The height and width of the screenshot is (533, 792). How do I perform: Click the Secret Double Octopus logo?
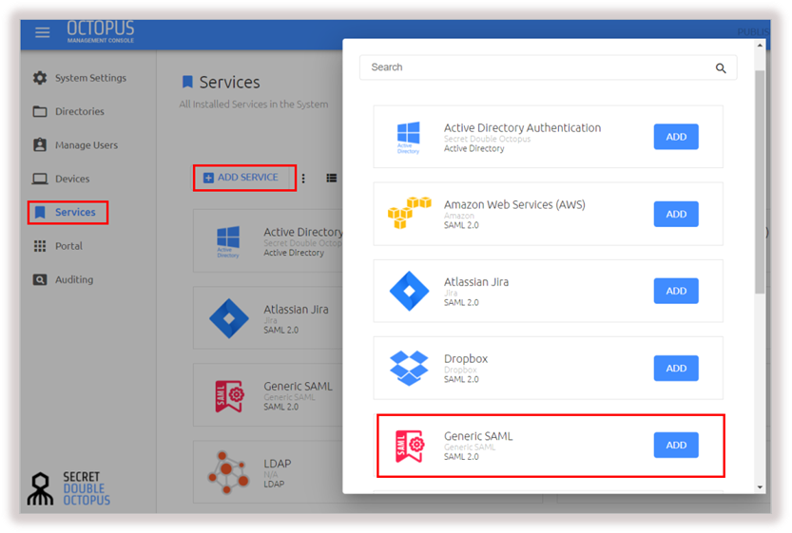[x=68, y=488]
